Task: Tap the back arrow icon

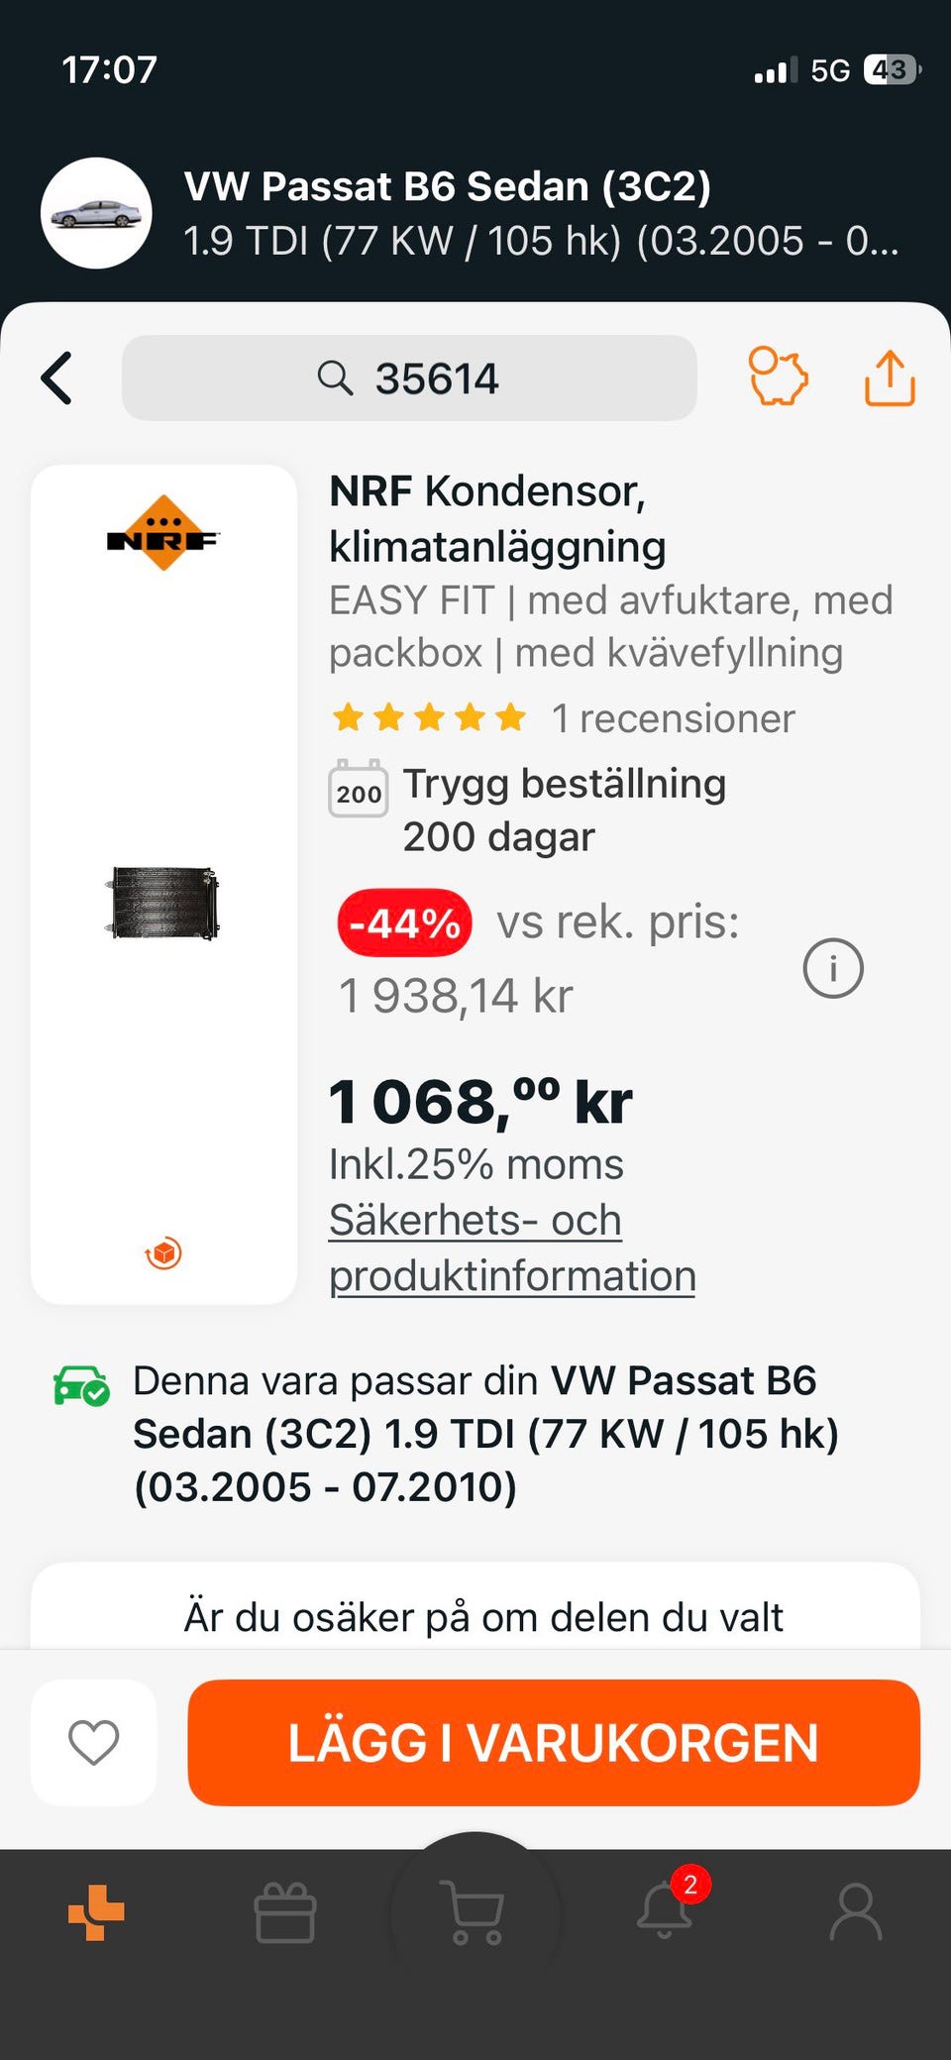Action: tap(56, 379)
